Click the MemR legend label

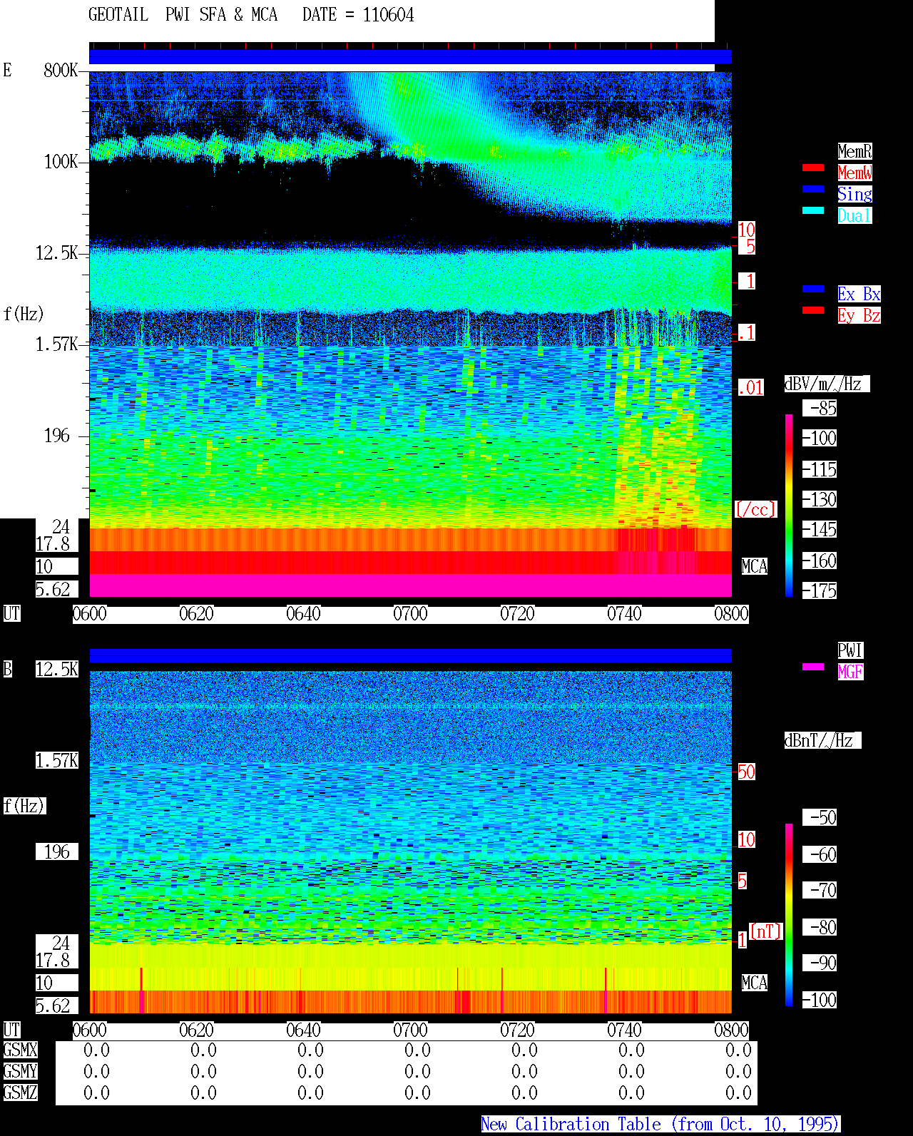(x=855, y=151)
